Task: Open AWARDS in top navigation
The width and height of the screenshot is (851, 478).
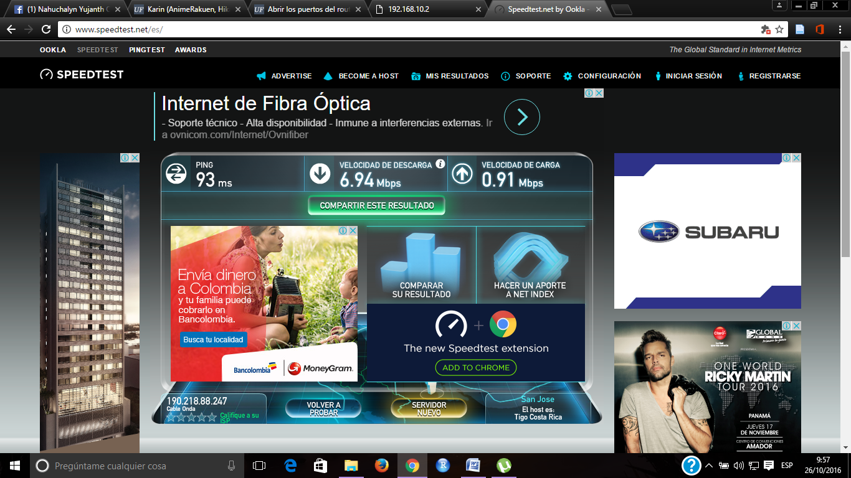Action: pyautogui.click(x=191, y=50)
